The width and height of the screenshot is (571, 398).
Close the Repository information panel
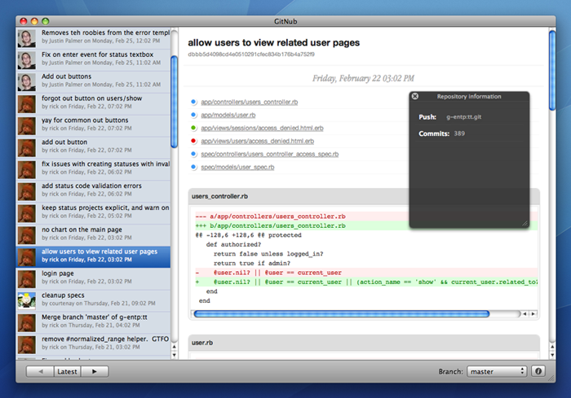tap(414, 96)
